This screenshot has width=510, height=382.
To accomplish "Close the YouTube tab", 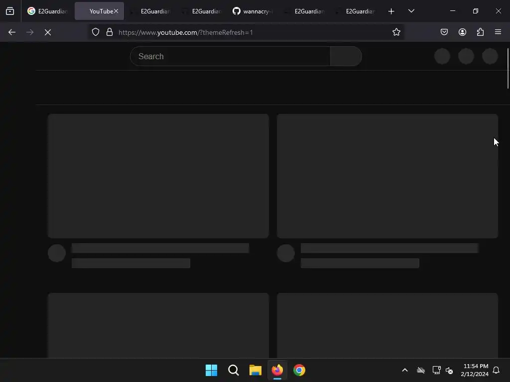I will coord(116,11).
